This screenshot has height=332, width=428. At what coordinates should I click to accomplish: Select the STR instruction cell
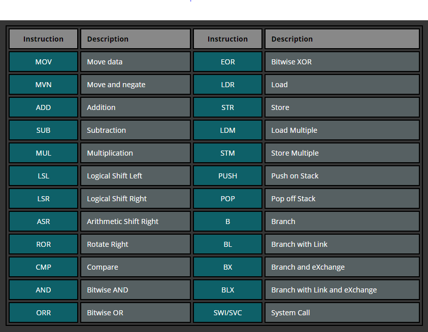227,107
